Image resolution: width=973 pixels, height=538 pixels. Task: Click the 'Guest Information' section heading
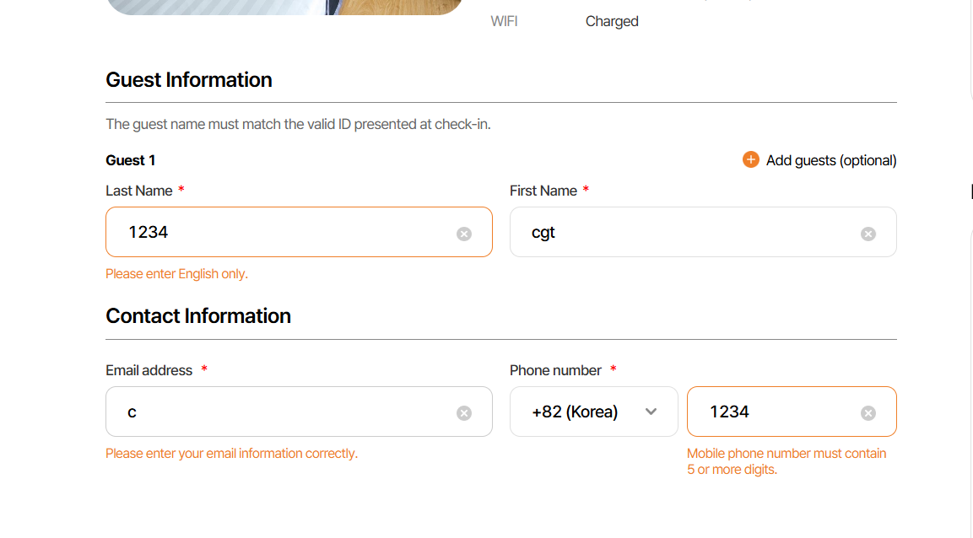click(x=189, y=79)
